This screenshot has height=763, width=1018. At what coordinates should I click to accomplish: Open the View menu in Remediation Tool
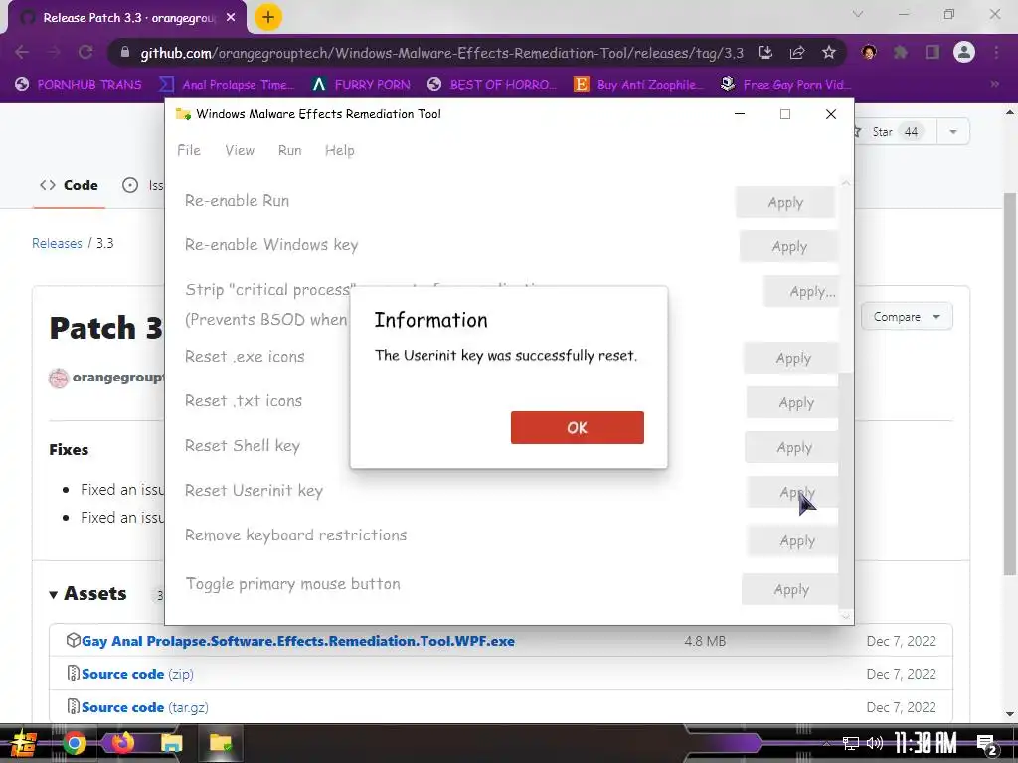pyautogui.click(x=240, y=151)
